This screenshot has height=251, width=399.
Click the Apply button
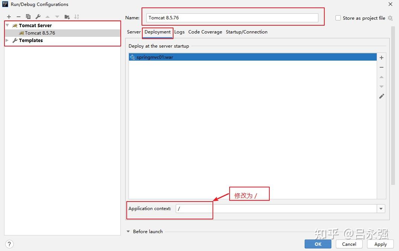pos(380,244)
